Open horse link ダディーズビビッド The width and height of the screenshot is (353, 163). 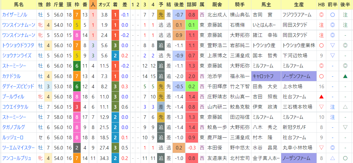[x=18, y=86]
